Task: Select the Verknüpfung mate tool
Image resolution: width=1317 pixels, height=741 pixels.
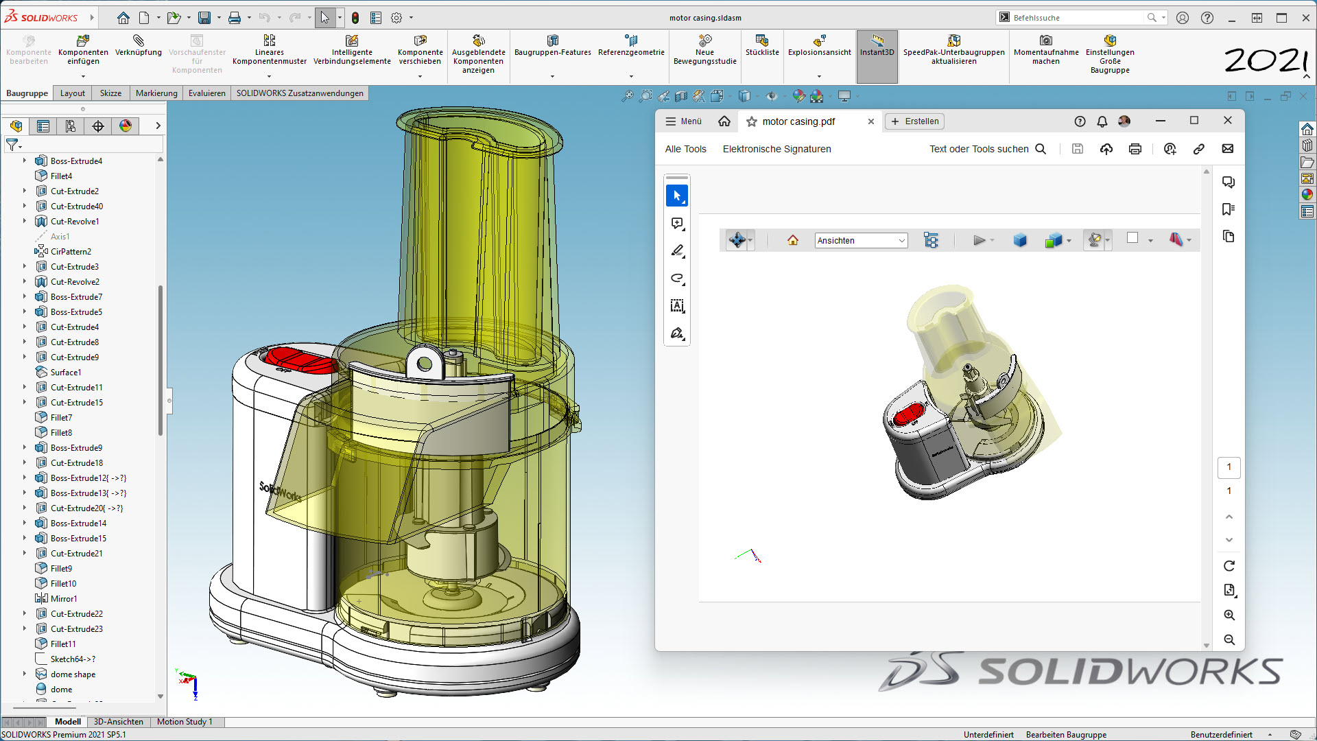Action: [x=139, y=46]
